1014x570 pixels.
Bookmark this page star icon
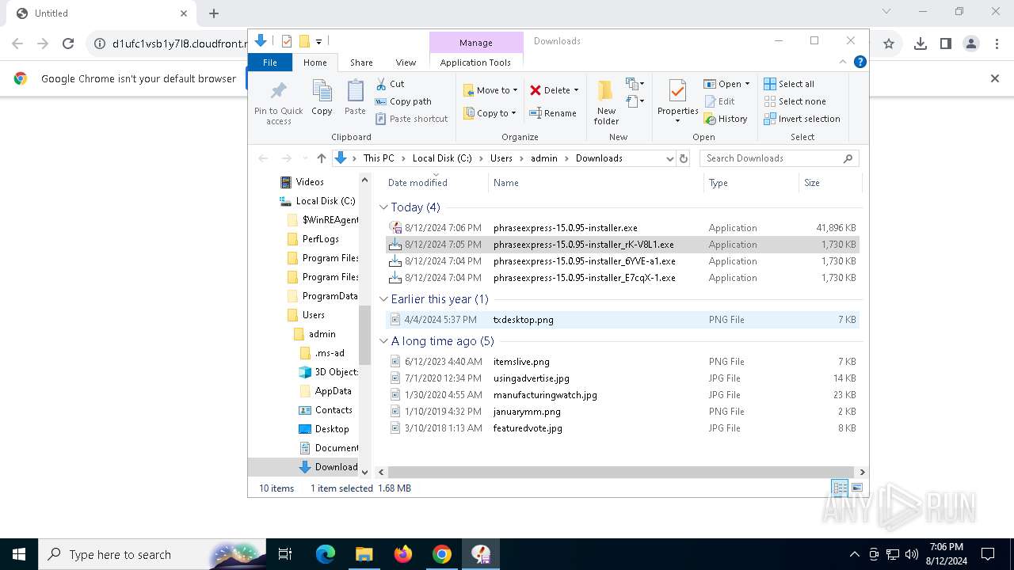[889, 44]
